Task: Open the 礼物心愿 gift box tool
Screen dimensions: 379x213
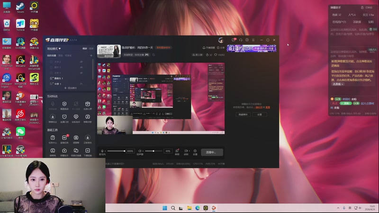Action: tap(88, 104)
